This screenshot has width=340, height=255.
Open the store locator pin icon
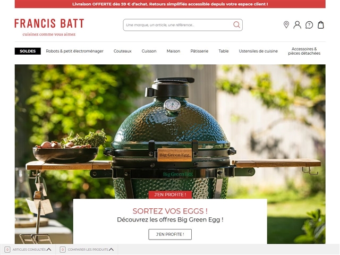point(286,25)
